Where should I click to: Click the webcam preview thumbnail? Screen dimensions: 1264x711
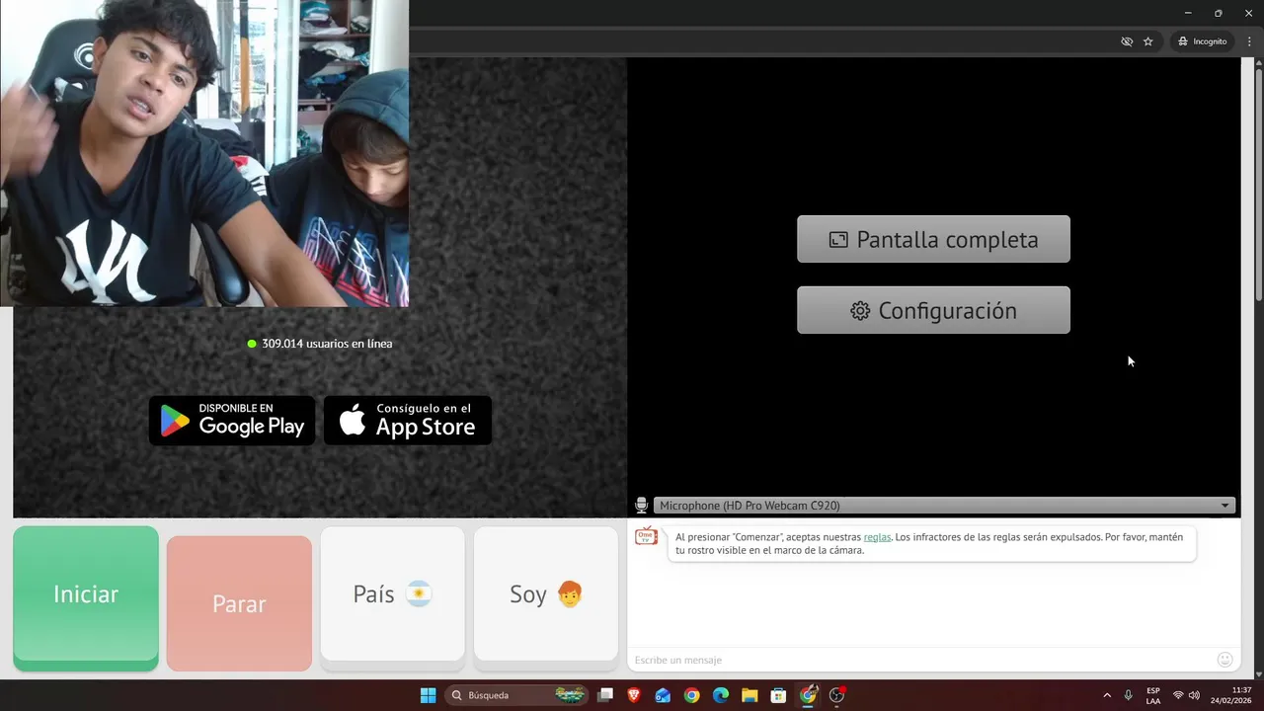click(x=204, y=153)
